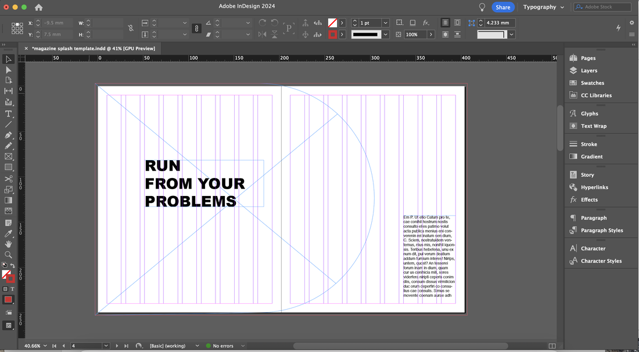Open the fx effects icon in control bar
The image size is (639, 352).
click(426, 23)
